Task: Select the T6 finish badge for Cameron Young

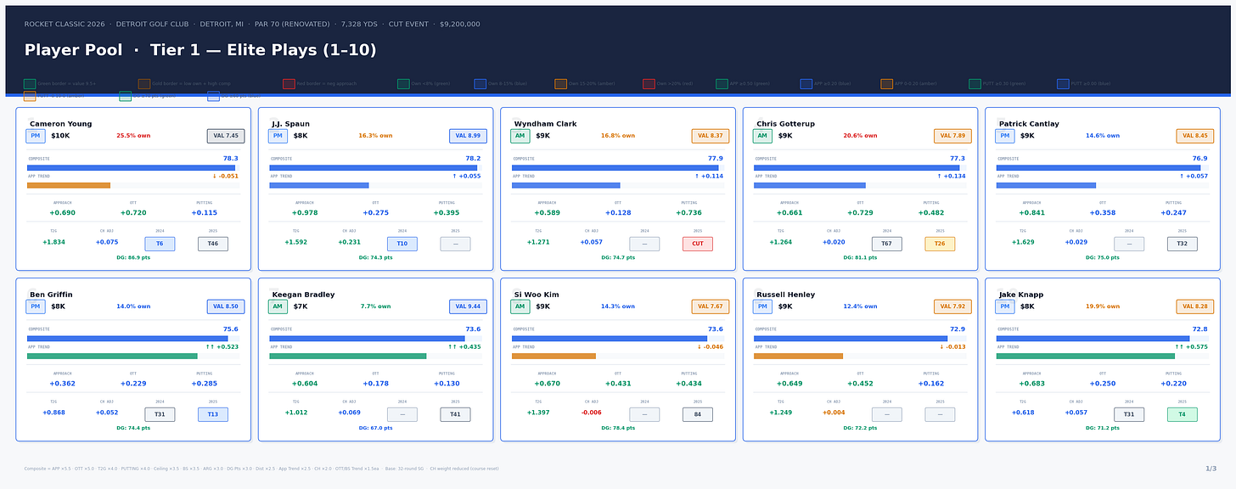Action: (x=160, y=244)
